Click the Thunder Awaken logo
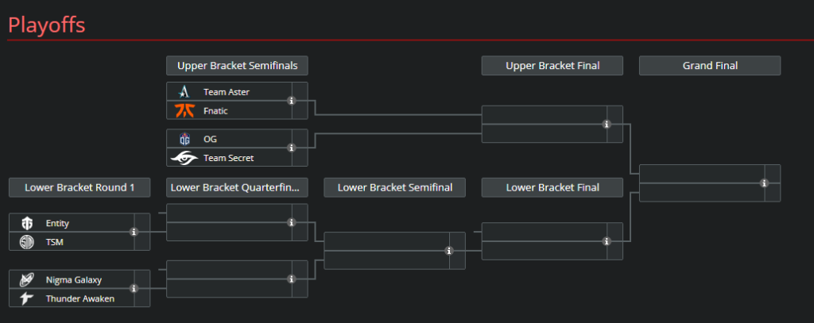 pyautogui.click(x=27, y=298)
